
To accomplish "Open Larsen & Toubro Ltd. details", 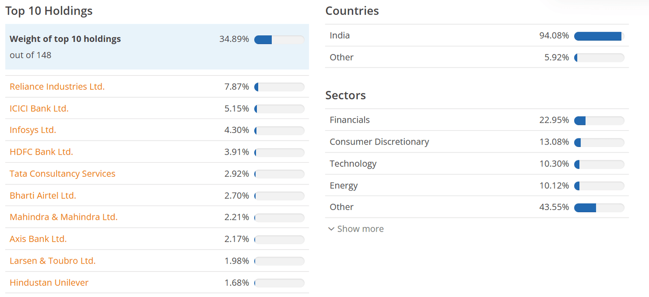I will click(52, 260).
